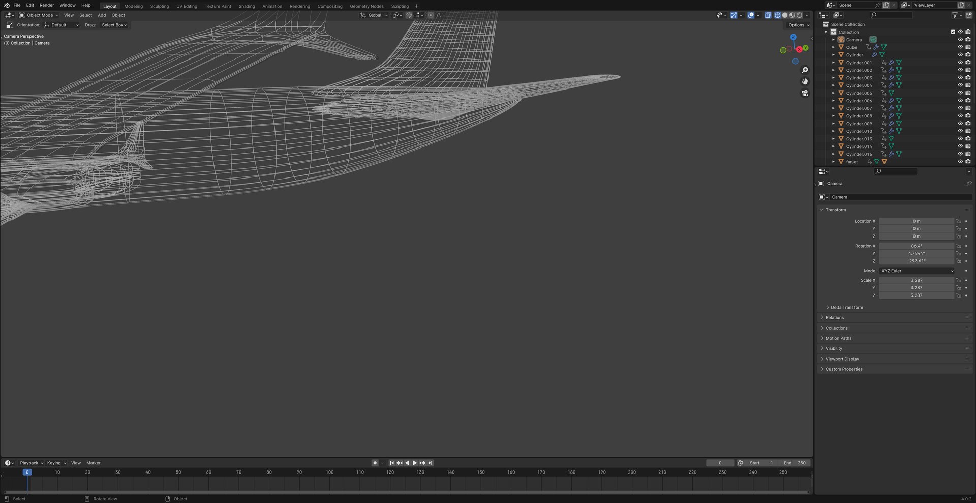Toggle snapping magnet icon
This screenshot has height=503, width=976.
409,15
